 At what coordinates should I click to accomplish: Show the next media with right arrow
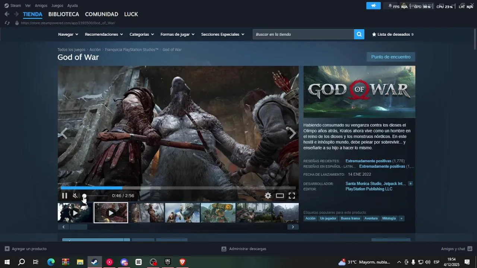[x=293, y=133]
